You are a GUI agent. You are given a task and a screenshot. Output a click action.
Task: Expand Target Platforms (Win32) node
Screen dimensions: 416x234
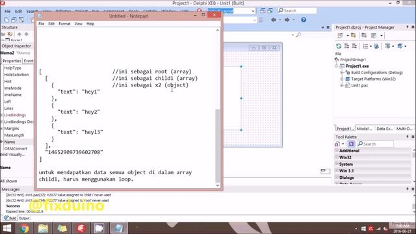[x=342, y=79]
